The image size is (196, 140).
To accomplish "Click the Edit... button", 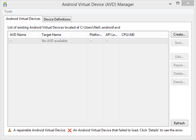I will [179, 57].
